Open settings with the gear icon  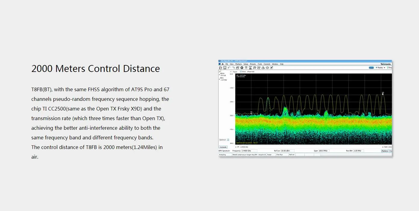point(242,67)
